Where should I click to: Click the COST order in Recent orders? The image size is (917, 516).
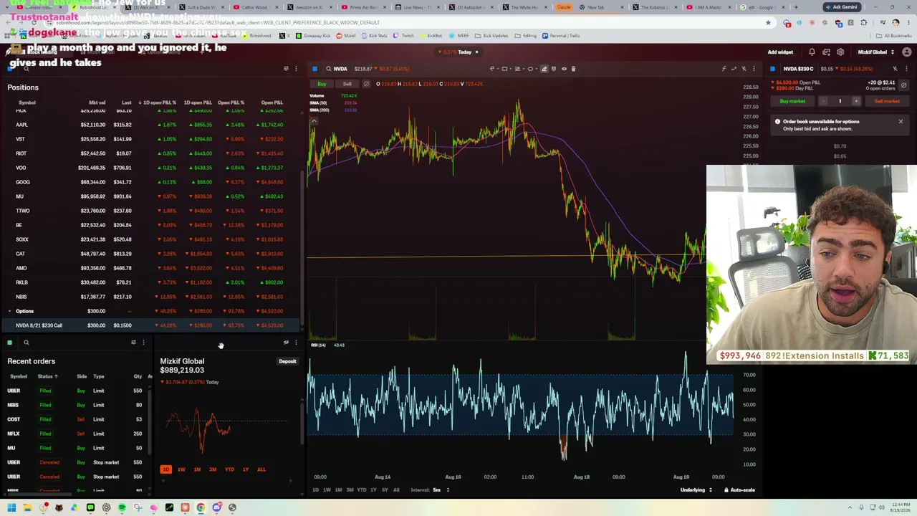75,419
